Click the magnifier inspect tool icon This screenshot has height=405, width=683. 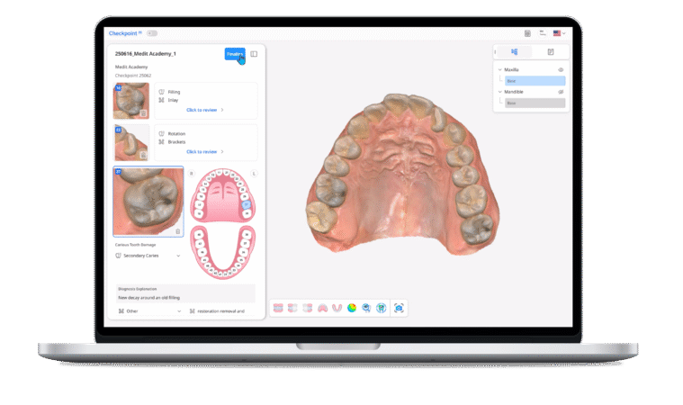[366, 308]
